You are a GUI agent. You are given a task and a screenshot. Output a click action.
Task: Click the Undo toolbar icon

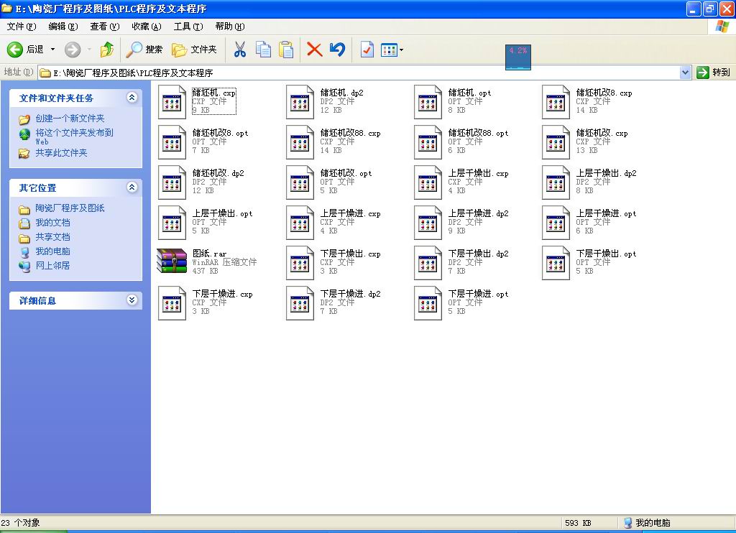coord(337,50)
